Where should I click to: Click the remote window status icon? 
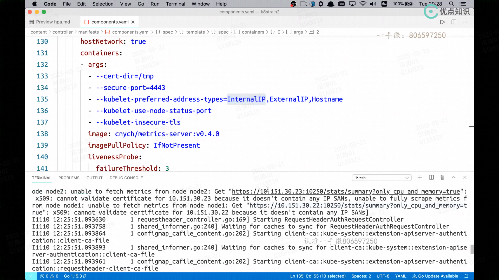[31, 276]
